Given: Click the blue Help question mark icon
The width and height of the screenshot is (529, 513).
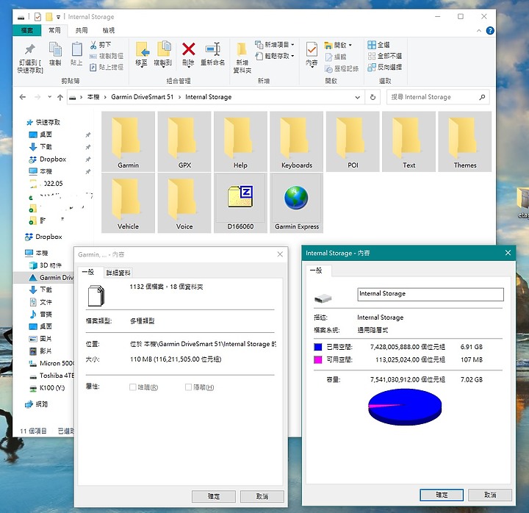Looking at the screenshot, I should coord(490,31).
